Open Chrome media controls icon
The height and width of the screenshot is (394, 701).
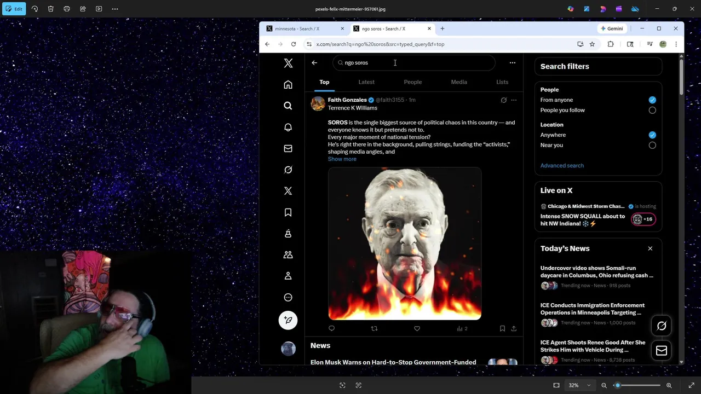click(650, 44)
